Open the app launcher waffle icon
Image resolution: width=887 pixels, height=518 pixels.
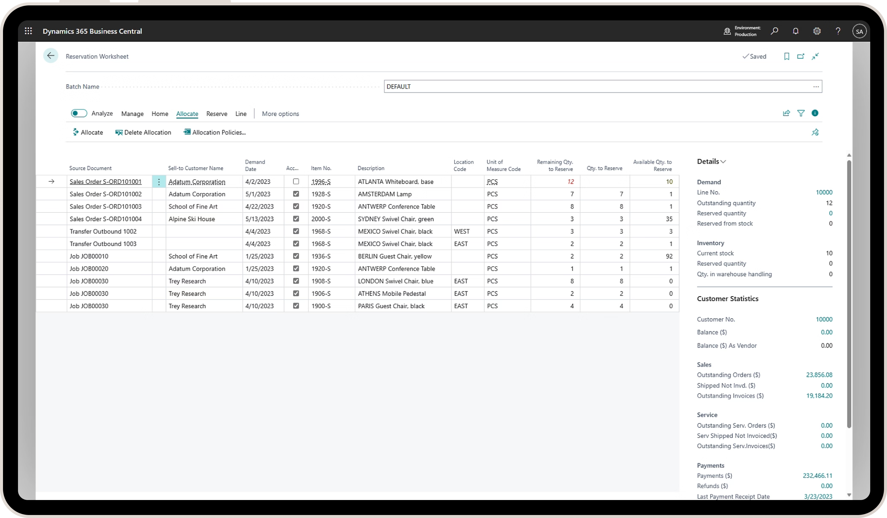click(x=28, y=31)
